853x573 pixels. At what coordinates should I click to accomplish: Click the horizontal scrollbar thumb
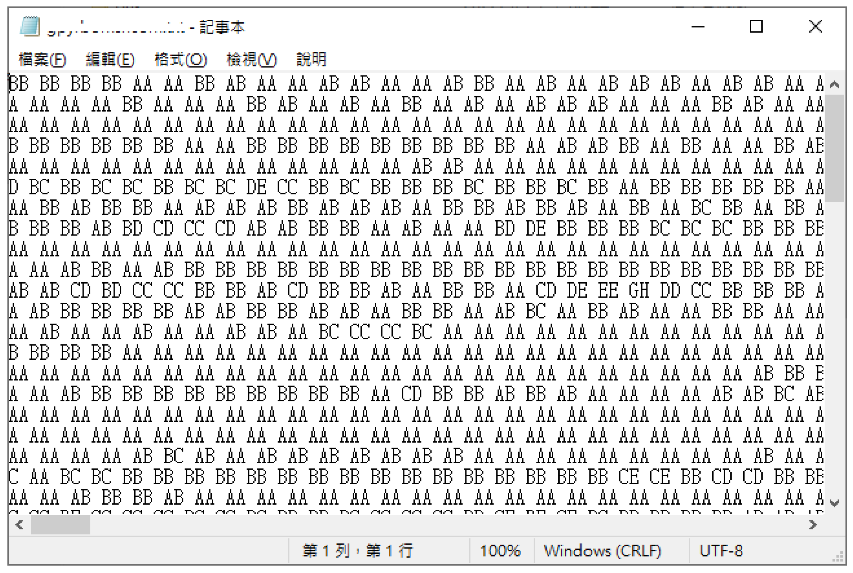pos(60,525)
